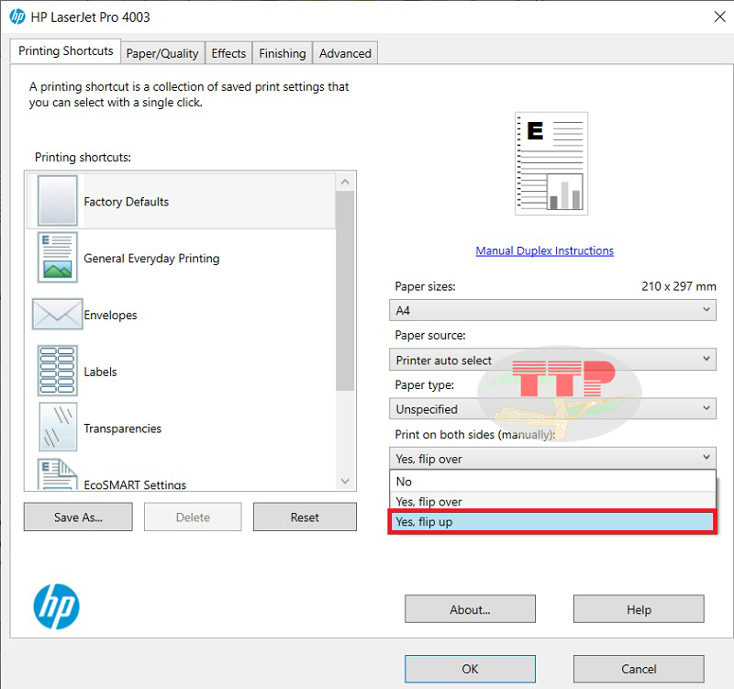Click the shortcuts list scrollbar thumb
This screenshot has width=734, height=689.
[346, 291]
